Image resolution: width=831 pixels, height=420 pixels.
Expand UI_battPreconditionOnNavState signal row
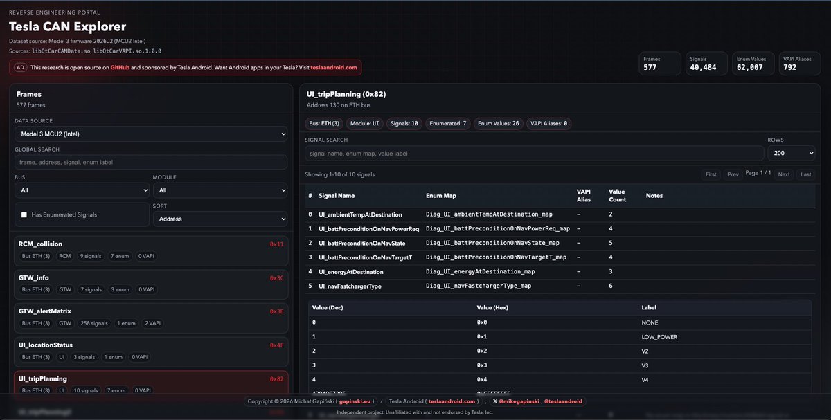pos(560,243)
